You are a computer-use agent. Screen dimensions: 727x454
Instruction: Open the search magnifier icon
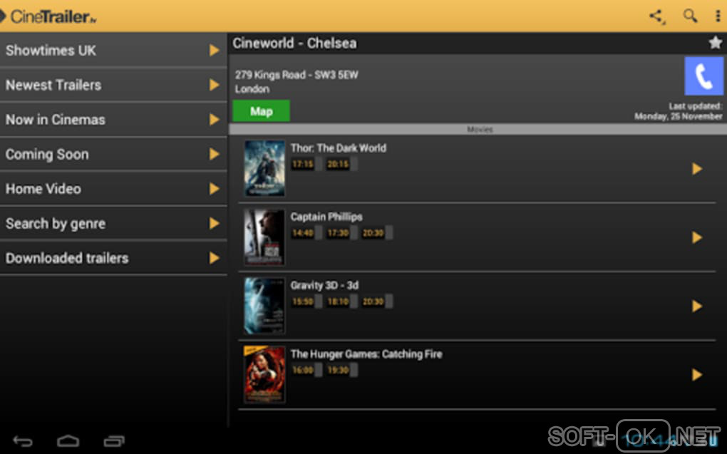(x=691, y=16)
